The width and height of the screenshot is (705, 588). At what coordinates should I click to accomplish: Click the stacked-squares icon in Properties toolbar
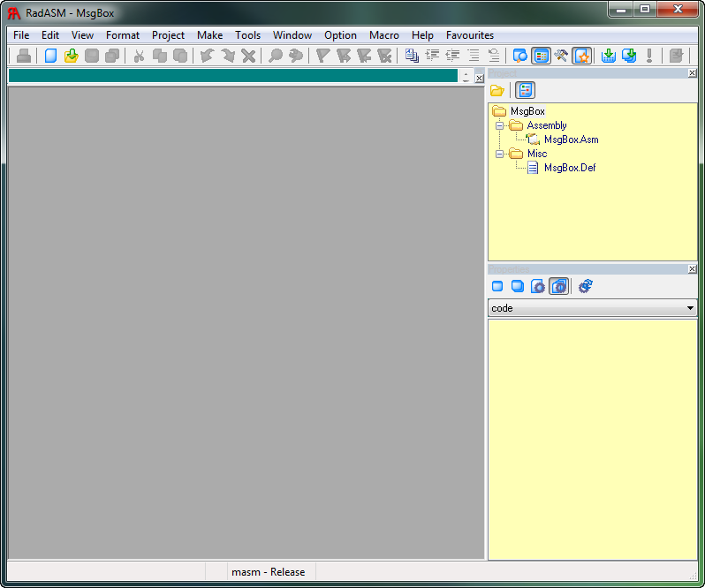(x=518, y=286)
